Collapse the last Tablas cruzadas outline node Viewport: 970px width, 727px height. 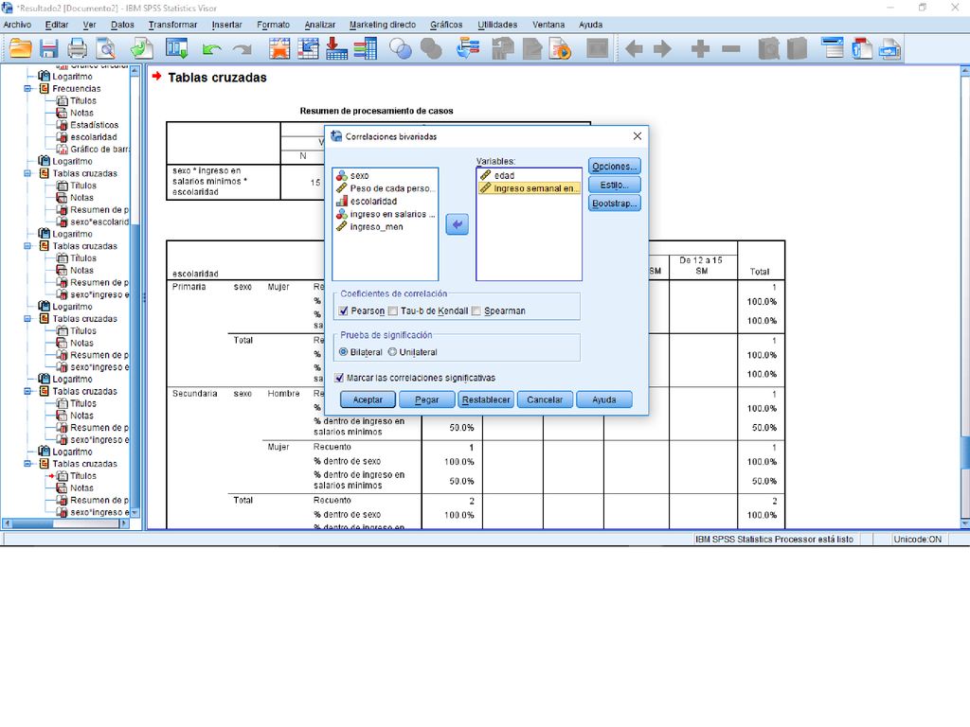click(27, 464)
